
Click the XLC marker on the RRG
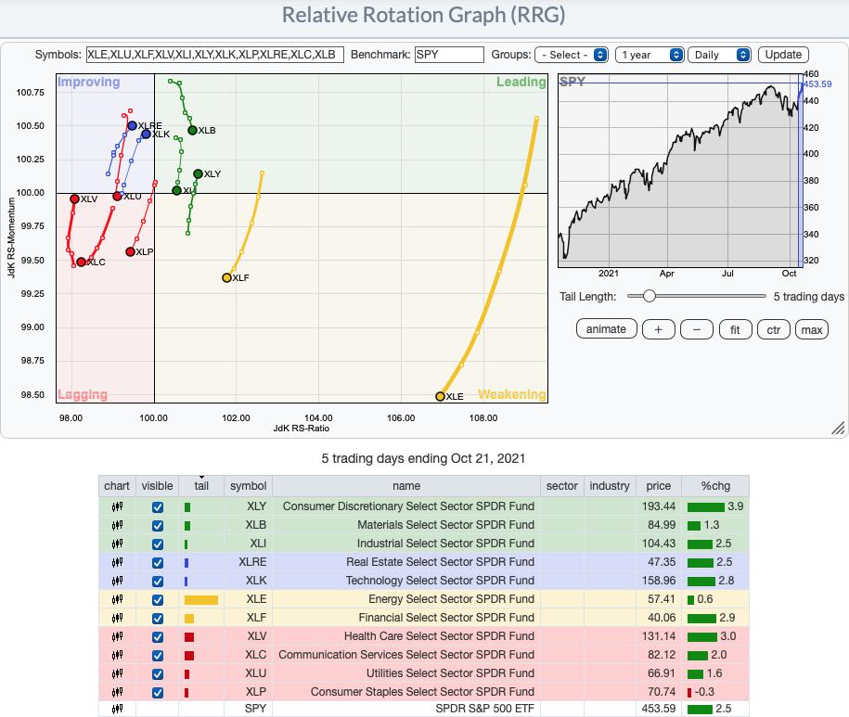tap(82, 262)
